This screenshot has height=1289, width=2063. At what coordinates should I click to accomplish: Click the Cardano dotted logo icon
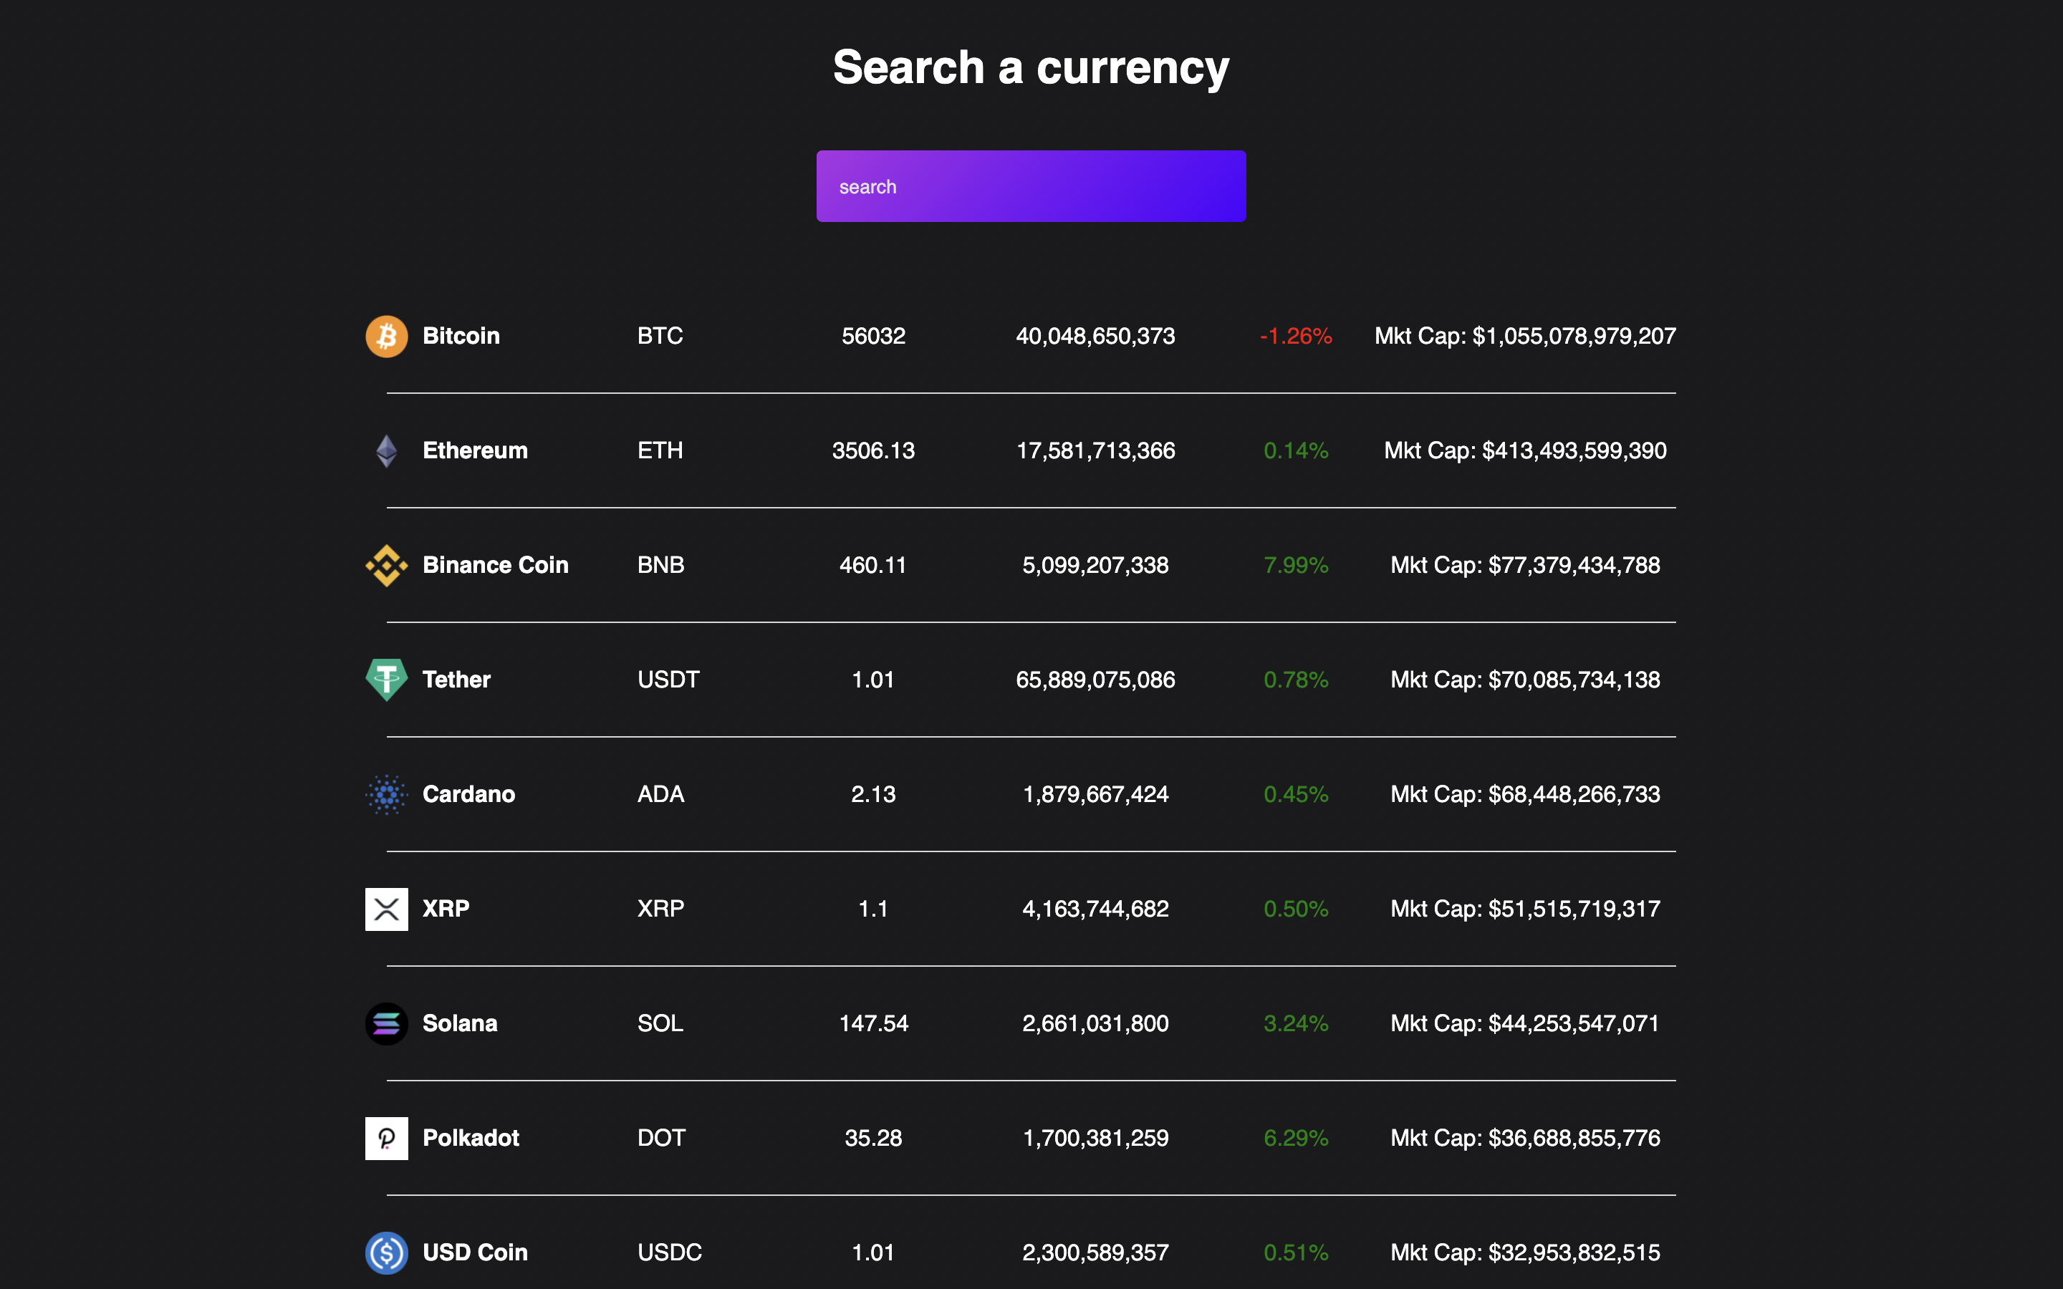pyautogui.click(x=386, y=795)
